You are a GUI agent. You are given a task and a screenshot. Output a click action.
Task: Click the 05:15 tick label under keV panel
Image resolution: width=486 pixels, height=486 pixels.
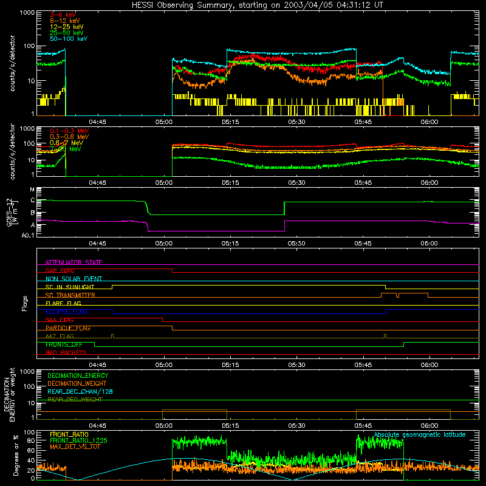pos(230,122)
